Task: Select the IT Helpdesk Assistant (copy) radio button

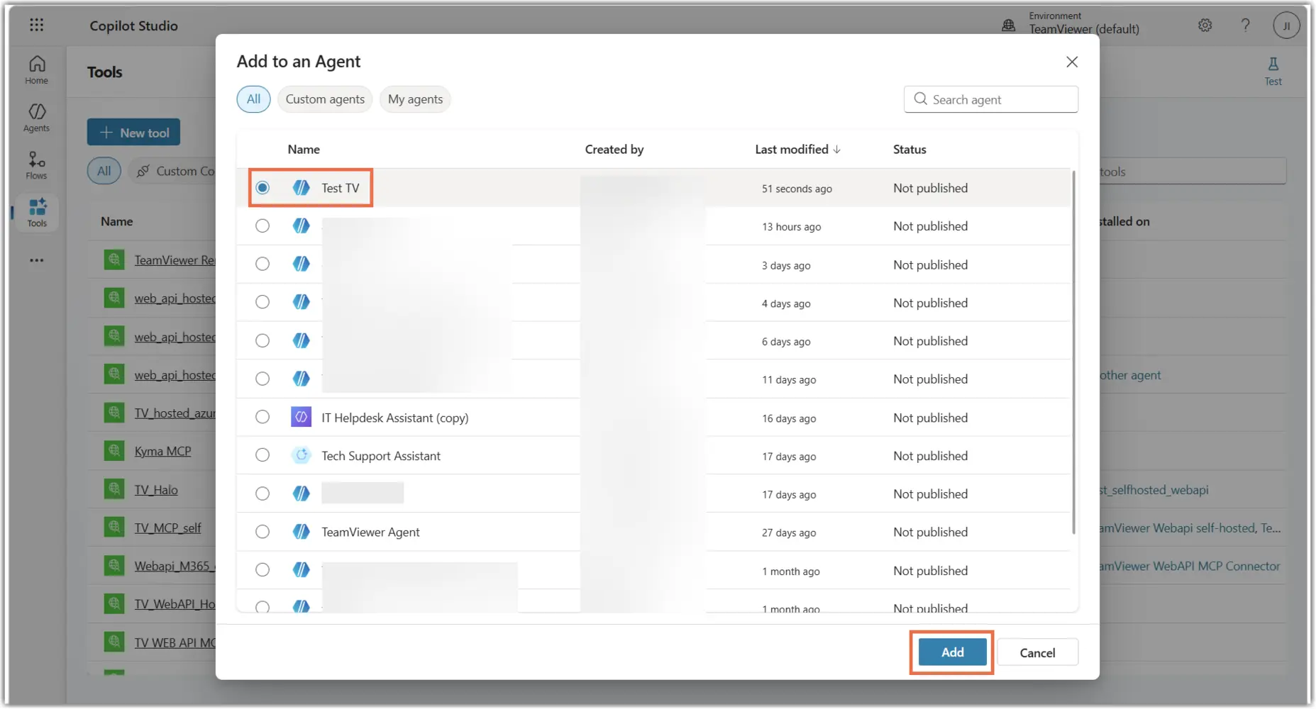Action: point(262,417)
